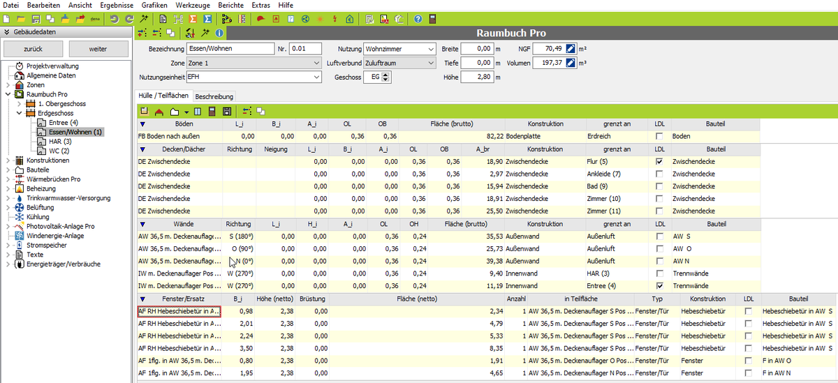Image resolution: width=838 pixels, height=383 pixels.
Task: Enable LDL checkbox for the Bodenplatte row
Action: 659,136
